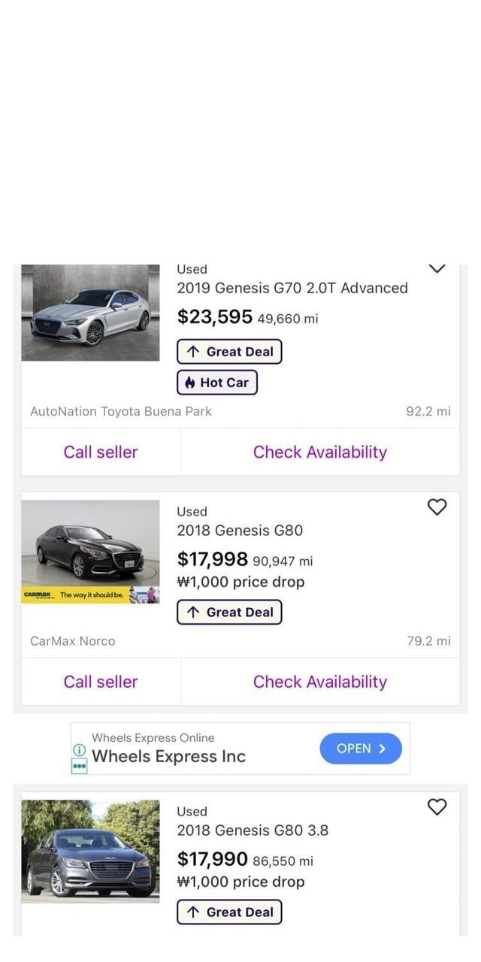
Task: Open 2019 Genesis G70 2.0T Advanced title
Action: pos(292,288)
